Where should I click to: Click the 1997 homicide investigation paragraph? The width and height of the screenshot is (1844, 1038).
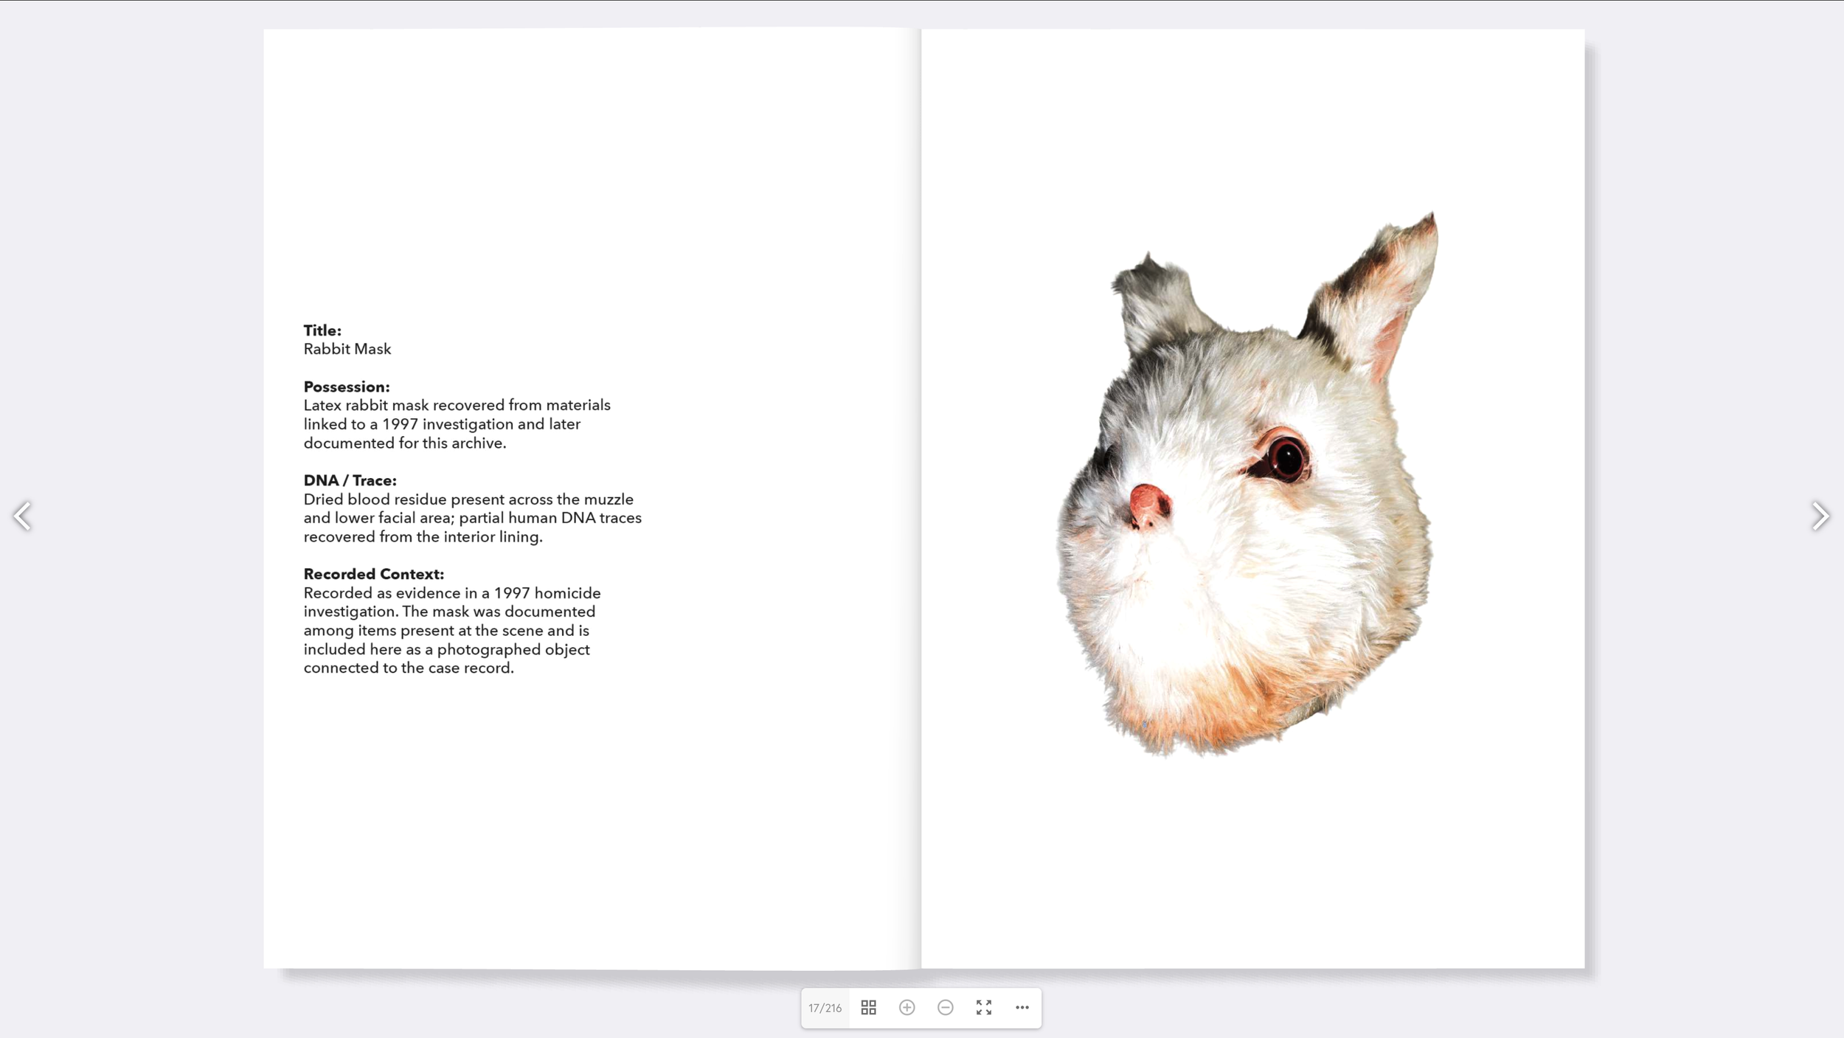(x=452, y=631)
